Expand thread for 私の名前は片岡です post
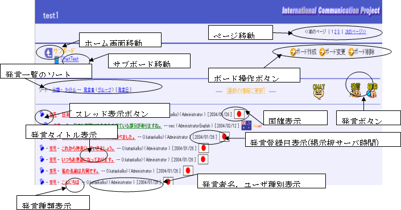This screenshot has height=210, width=401. 42,170
